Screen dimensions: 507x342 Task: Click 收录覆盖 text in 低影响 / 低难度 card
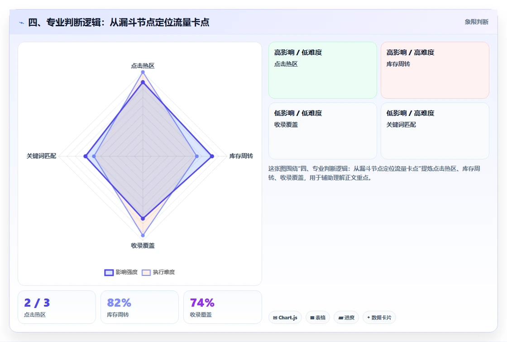coord(286,125)
